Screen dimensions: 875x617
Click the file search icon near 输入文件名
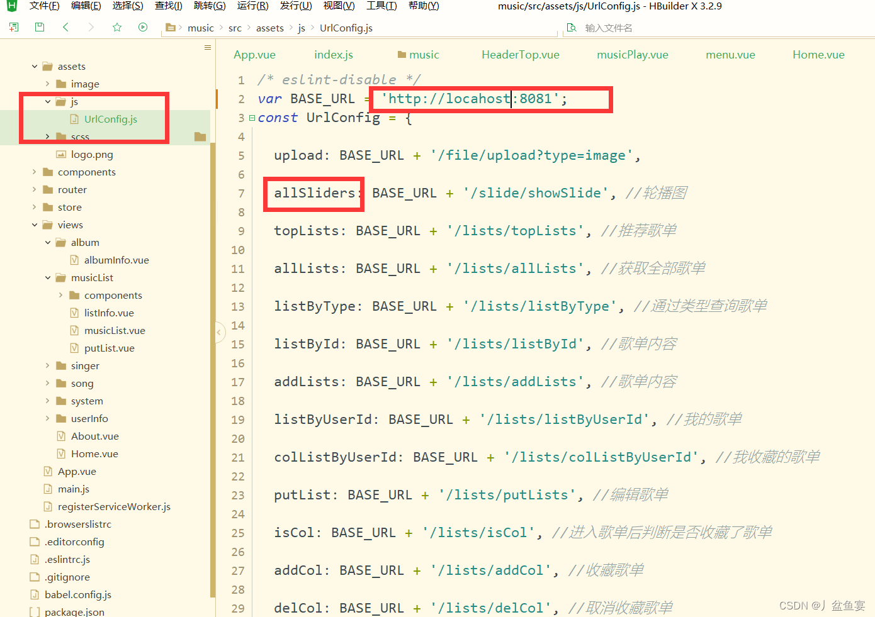[572, 28]
